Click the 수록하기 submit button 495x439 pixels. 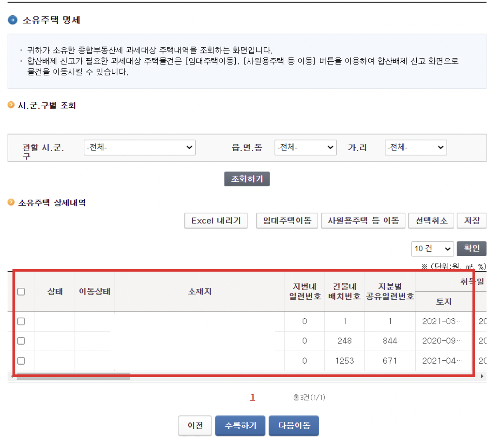(x=240, y=425)
